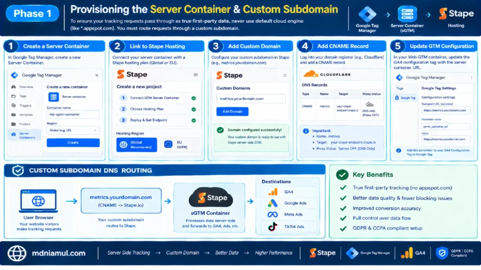Image resolution: width=481 pixels, height=270 pixels.
Task: Click the green Key Benefits check badge
Action: [342, 175]
